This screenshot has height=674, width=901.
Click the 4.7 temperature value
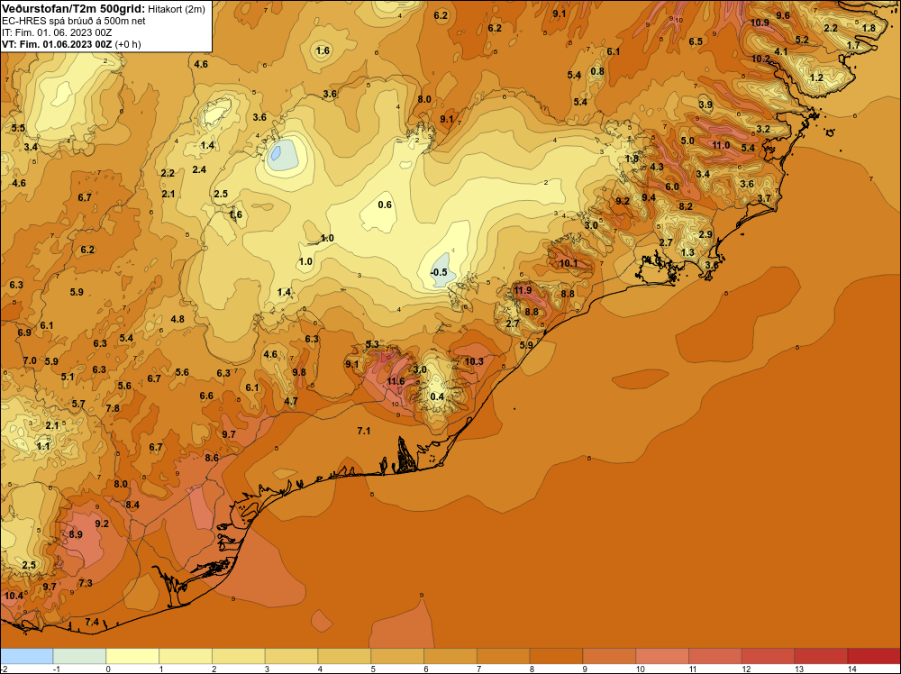coord(291,401)
